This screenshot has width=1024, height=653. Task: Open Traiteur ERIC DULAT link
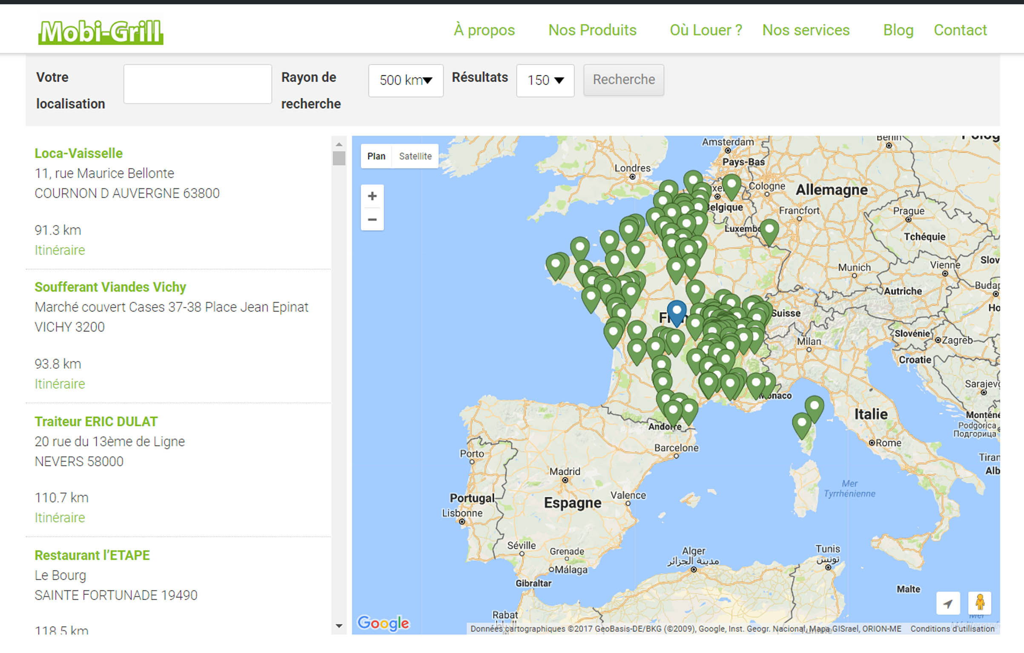(x=96, y=421)
